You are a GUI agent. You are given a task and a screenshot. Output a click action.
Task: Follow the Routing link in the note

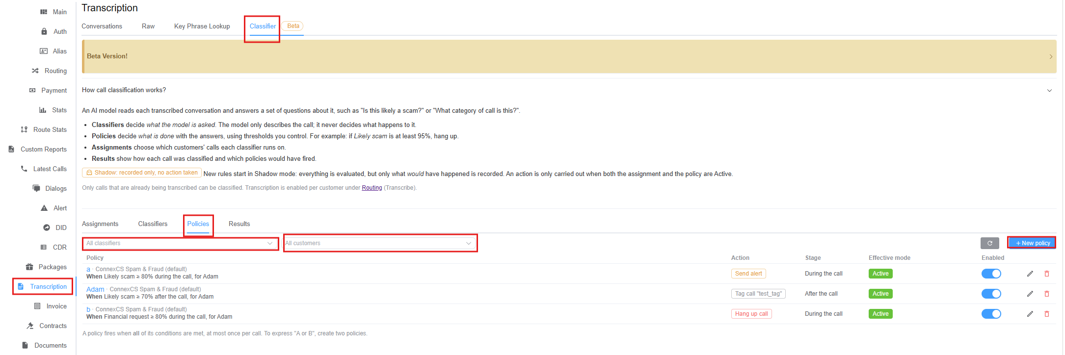pyautogui.click(x=372, y=188)
